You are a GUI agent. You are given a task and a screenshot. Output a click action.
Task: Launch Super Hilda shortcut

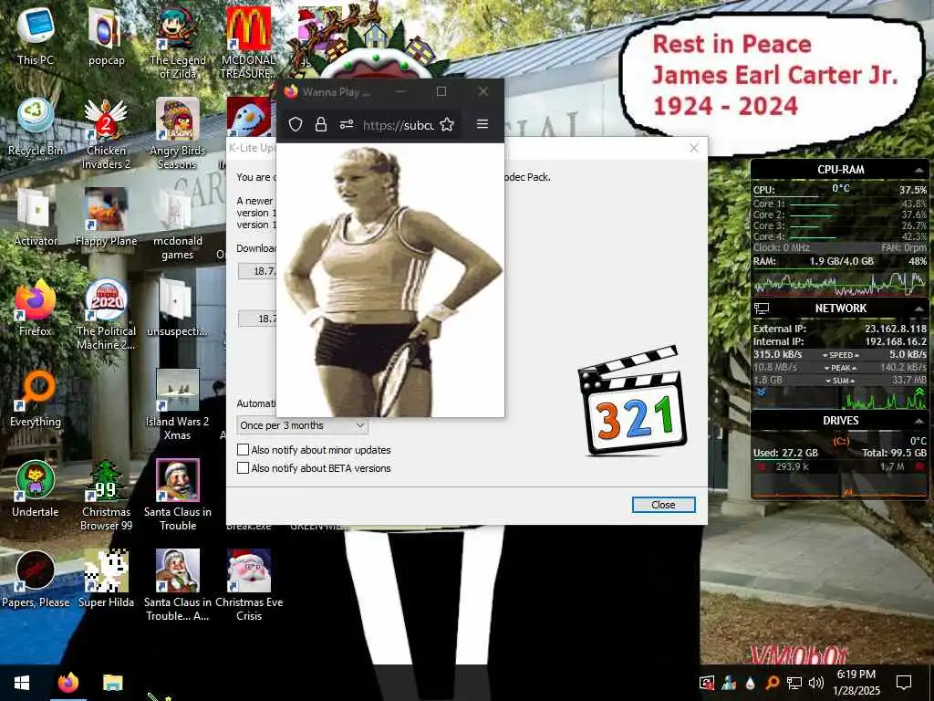point(106,579)
